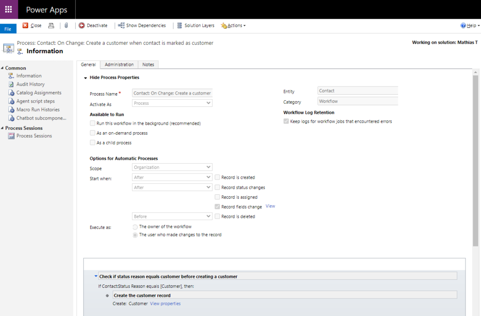This screenshot has width=481, height=316.
Task: Open the dropdown beside Record status changes
Action: [x=172, y=187]
